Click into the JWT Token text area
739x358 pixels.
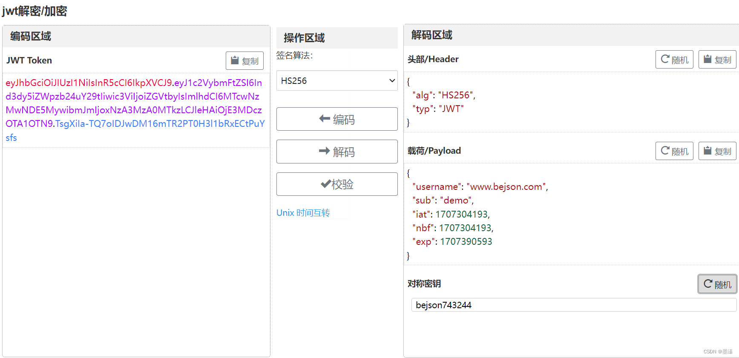coord(136,110)
